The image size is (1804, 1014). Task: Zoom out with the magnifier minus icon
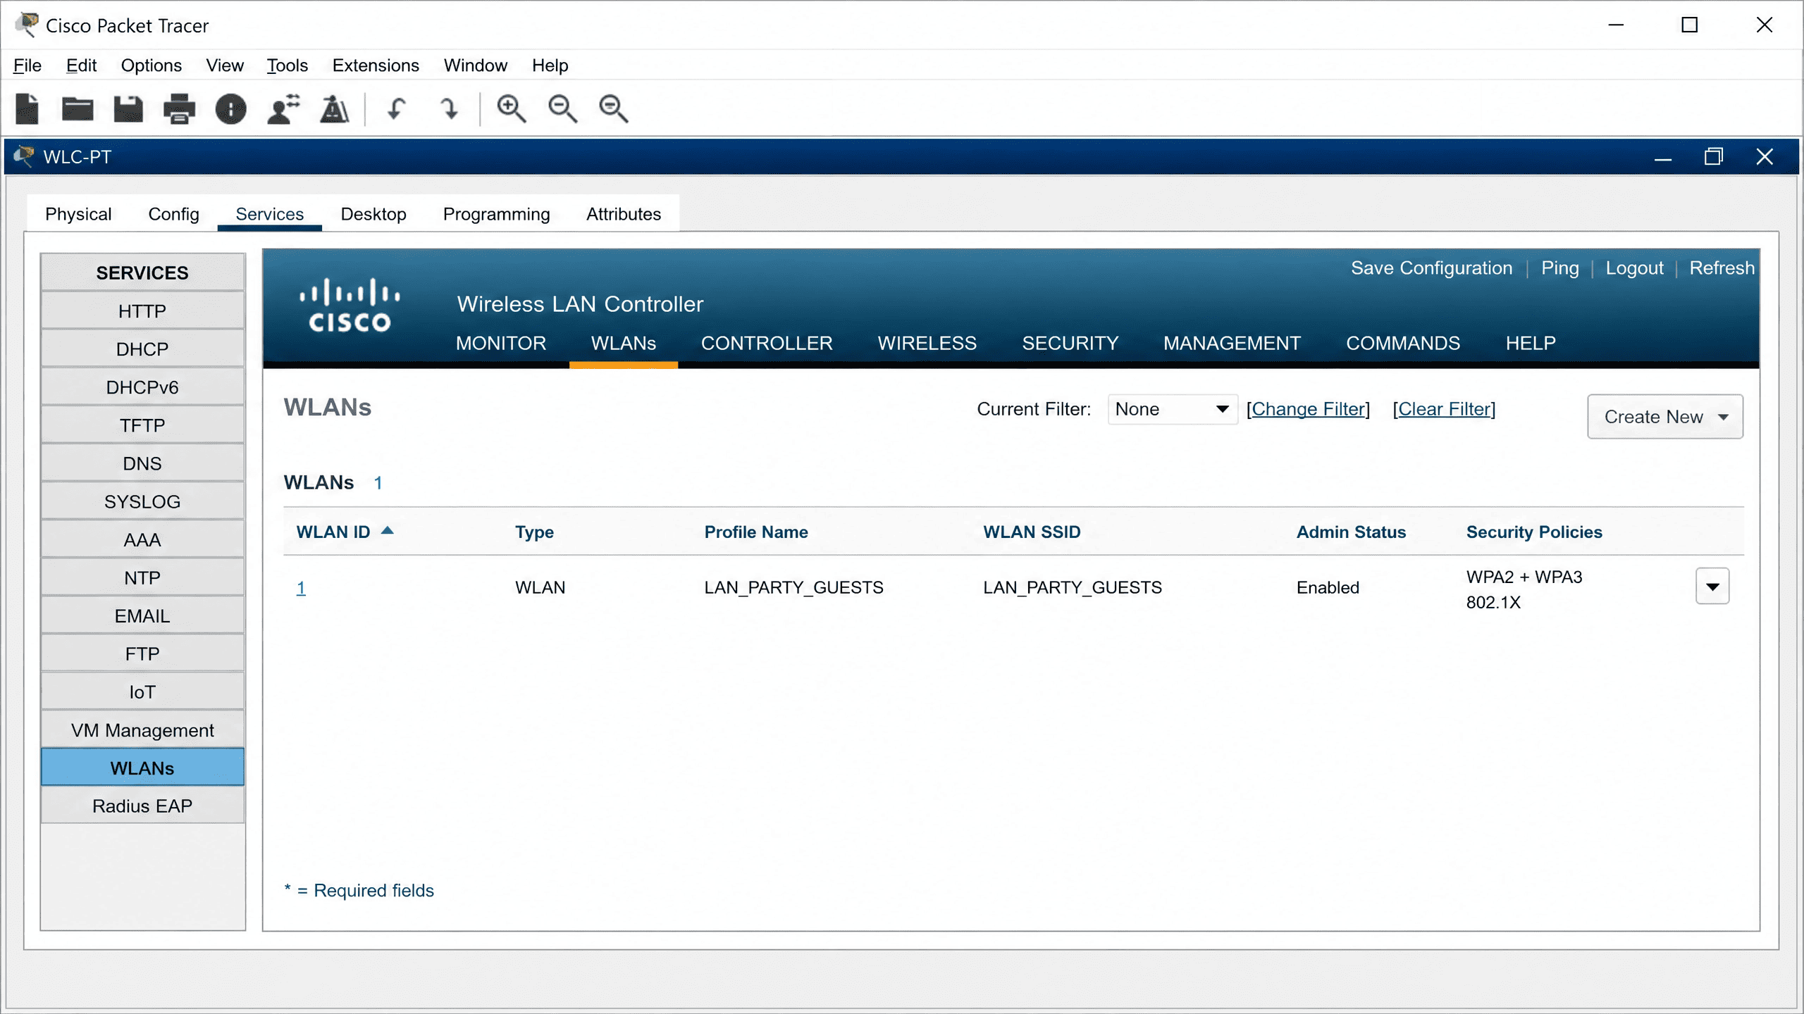(x=562, y=109)
